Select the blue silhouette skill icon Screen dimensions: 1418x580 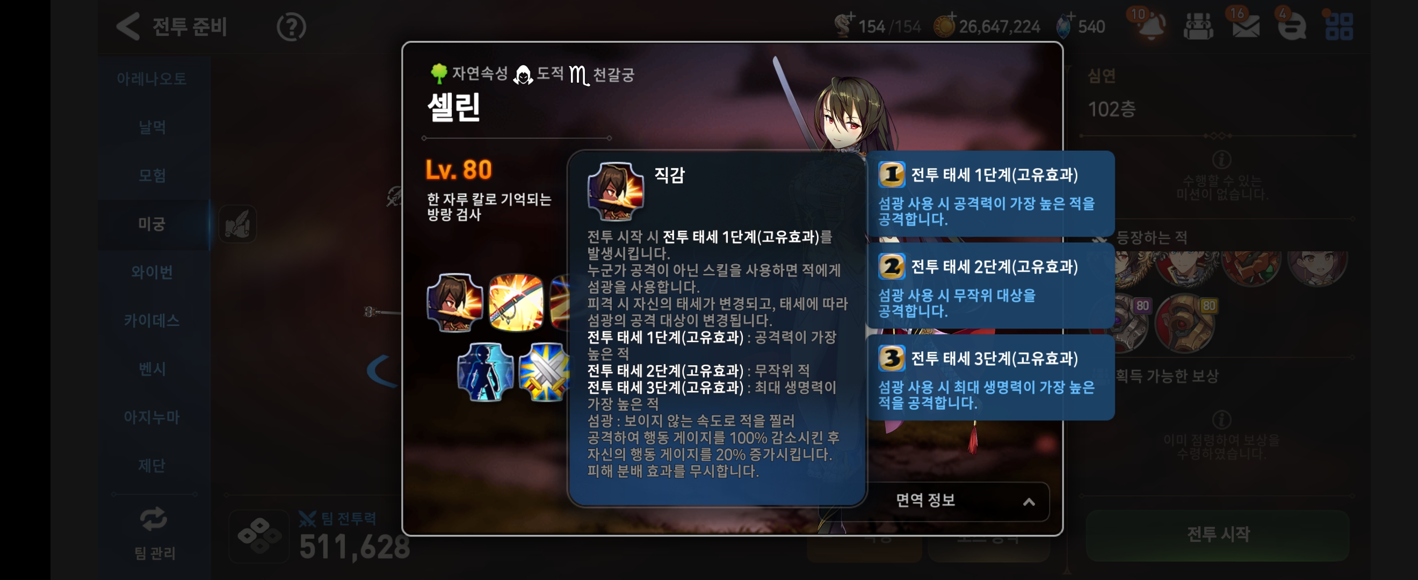(x=485, y=372)
